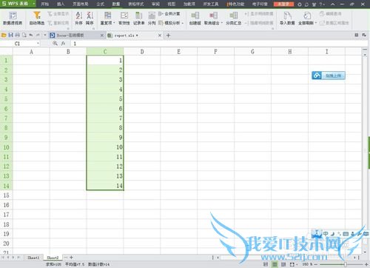Click the cloud upload floating button

[329, 76]
